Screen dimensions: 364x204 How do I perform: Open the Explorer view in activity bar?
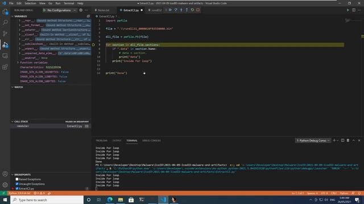[5, 11]
